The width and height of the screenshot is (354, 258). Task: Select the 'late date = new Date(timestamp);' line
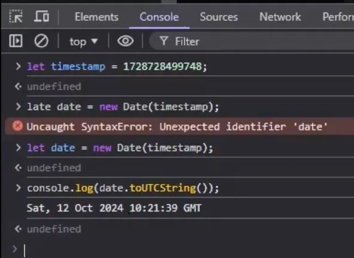click(x=123, y=107)
